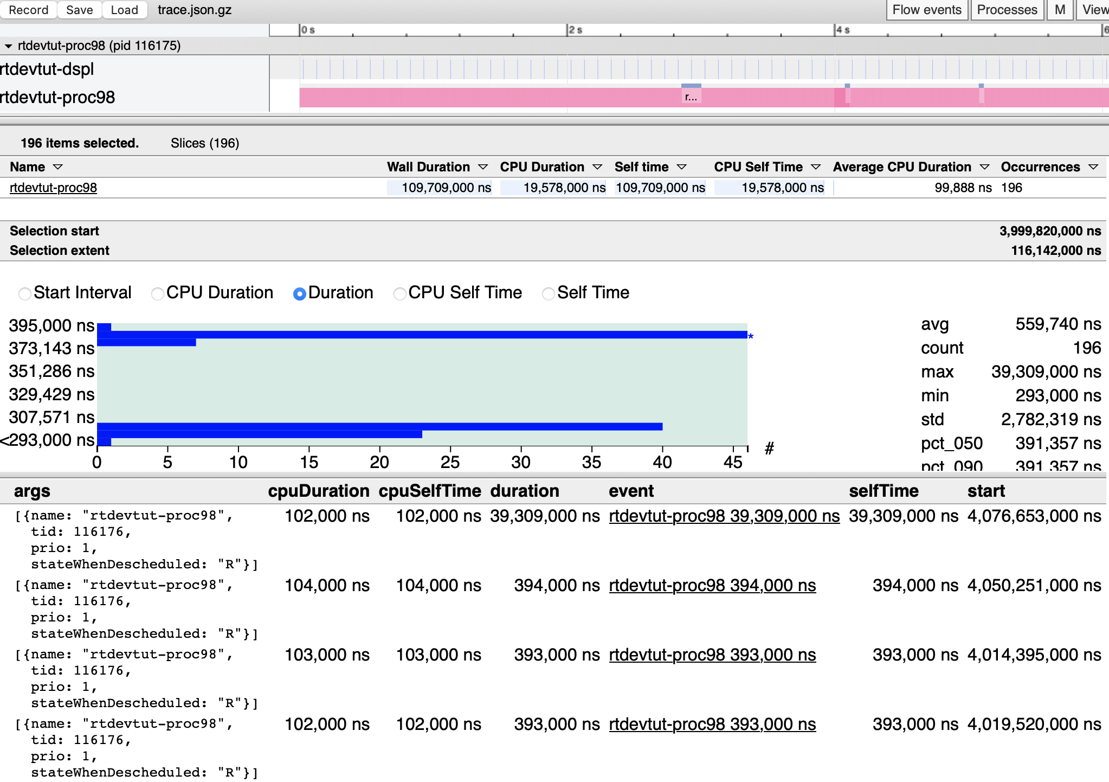Select the CPU Duration radio button
This screenshot has width=1109, height=782.
(x=157, y=293)
